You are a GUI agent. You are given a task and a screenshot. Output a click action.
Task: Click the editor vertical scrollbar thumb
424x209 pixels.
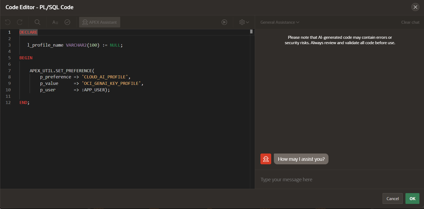pos(251,32)
